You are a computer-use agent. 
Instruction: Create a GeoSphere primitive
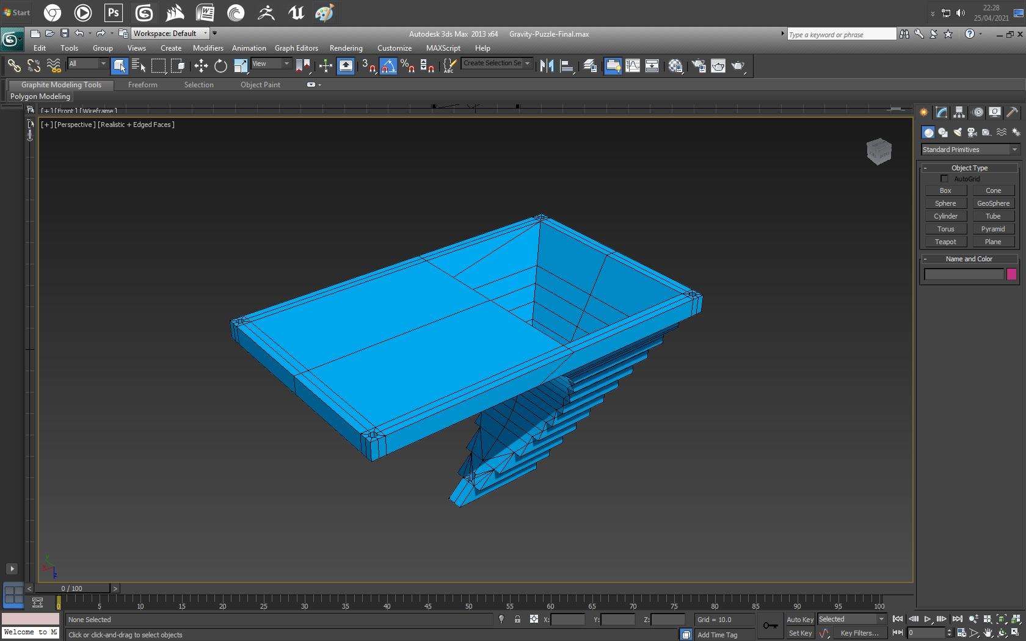tap(993, 203)
